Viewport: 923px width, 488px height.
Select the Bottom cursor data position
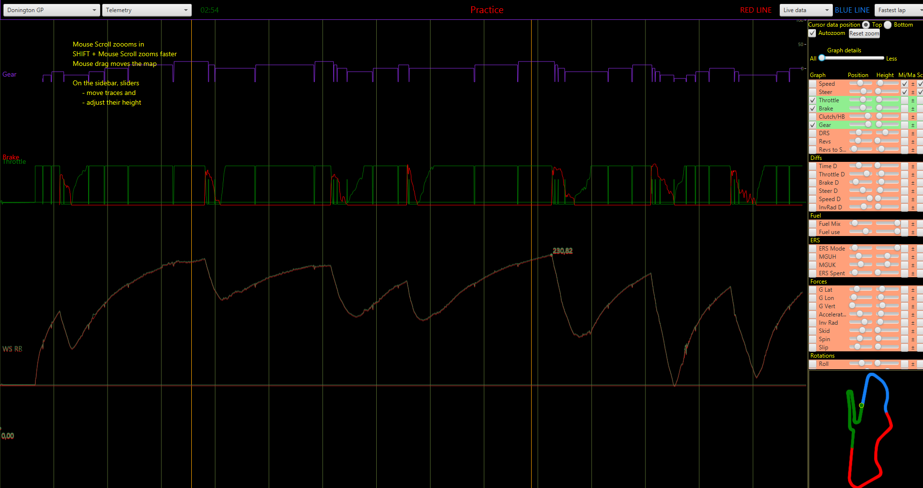888,25
